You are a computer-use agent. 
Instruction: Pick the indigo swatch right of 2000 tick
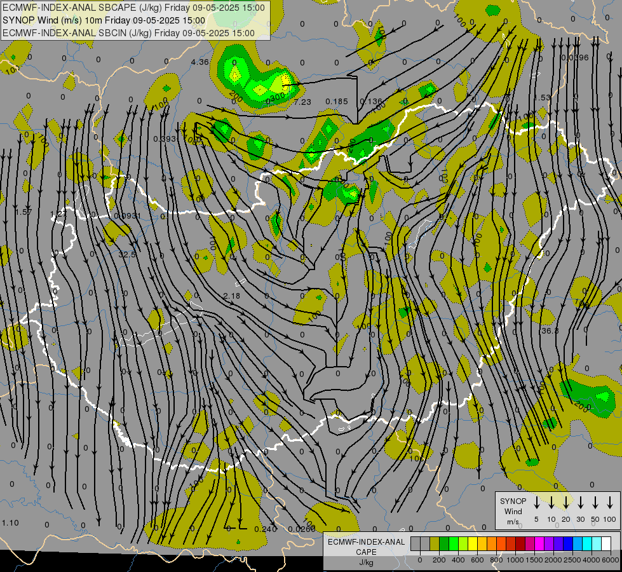tap(558, 543)
